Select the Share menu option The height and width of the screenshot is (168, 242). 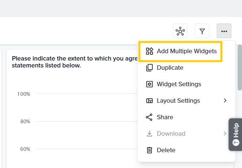[x=165, y=117]
